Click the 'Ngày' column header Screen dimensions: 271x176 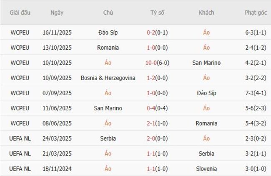point(57,13)
